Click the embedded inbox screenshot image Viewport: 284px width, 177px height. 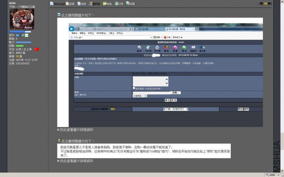pyautogui.click(x=160, y=72)
